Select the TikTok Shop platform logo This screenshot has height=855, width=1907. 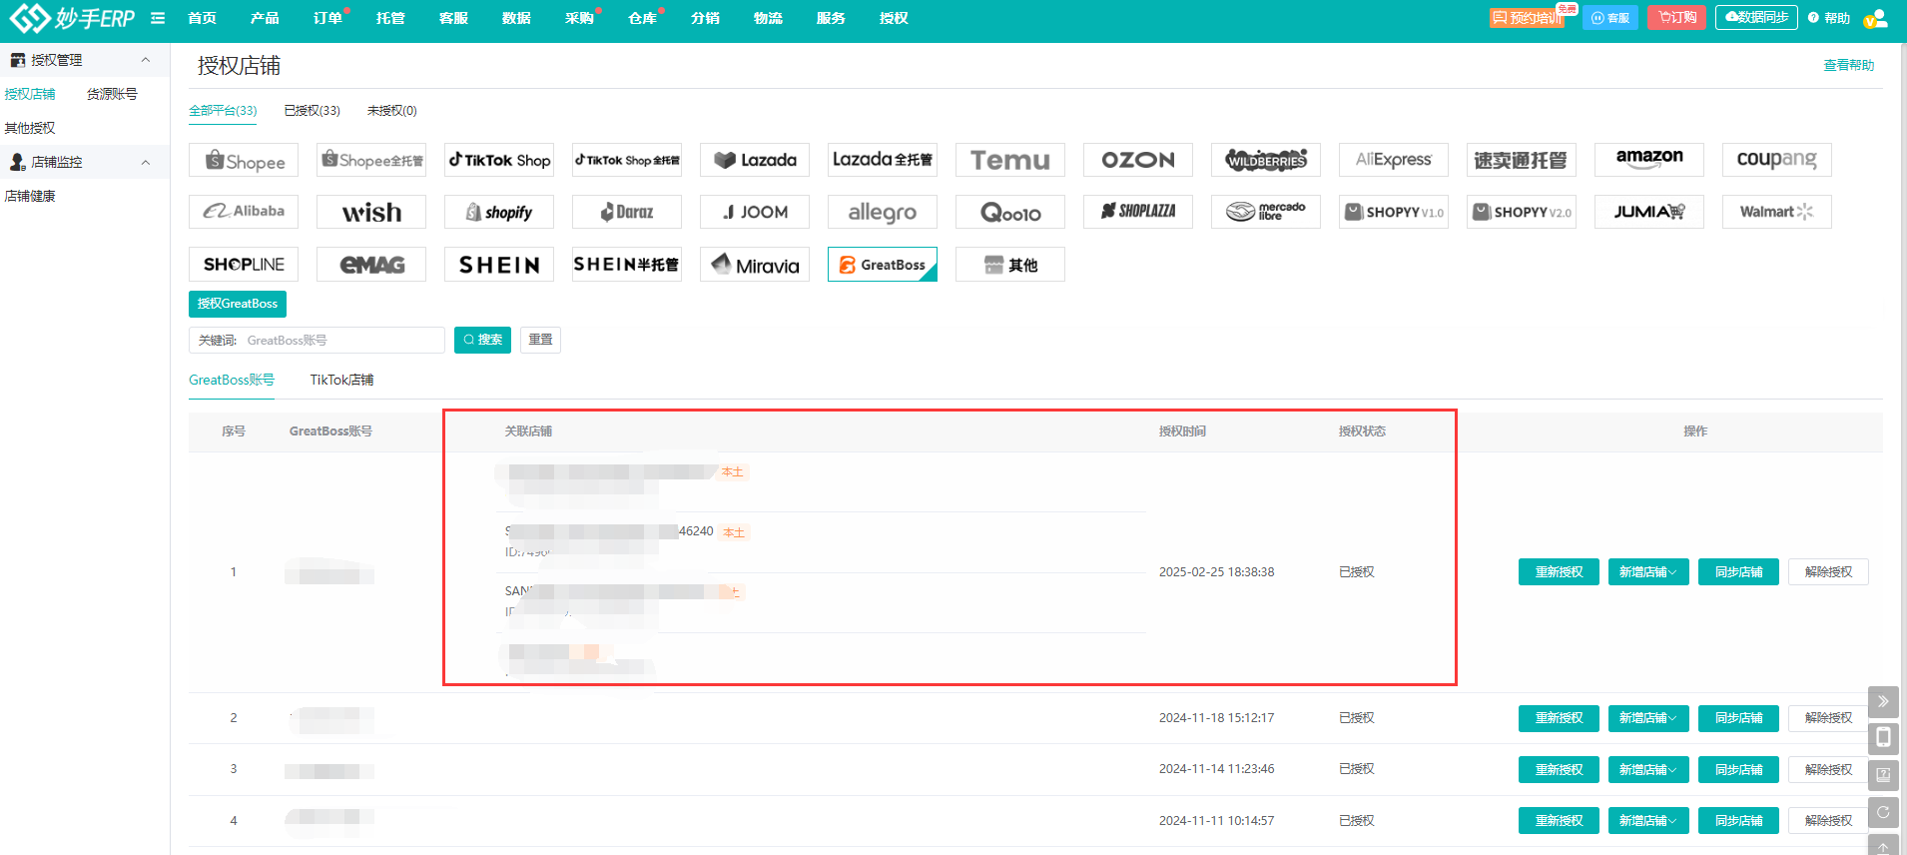pos(499,160)
